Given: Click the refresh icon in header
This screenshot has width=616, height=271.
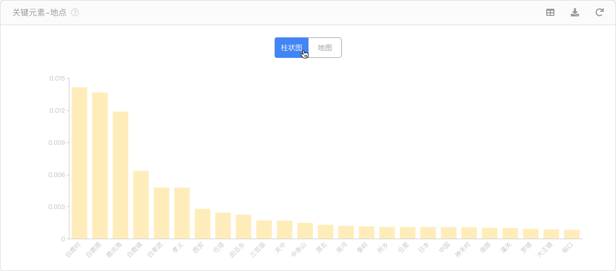Looking at the screenshot, I should pyautogui.click(x=599, y=12).
